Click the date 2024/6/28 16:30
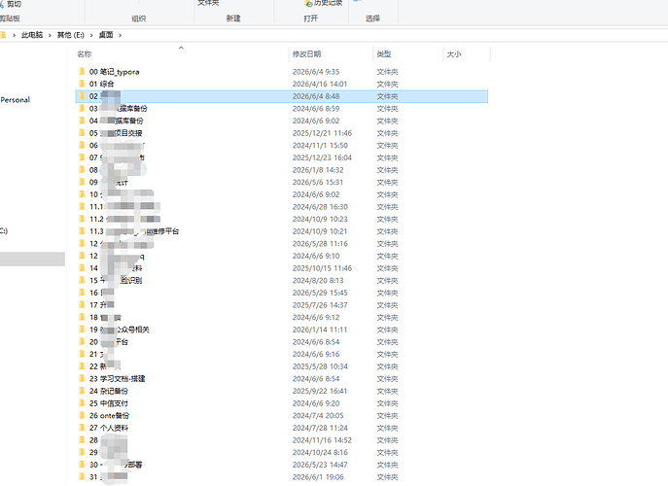The image size is (668, 486). click(x=320, y=207)
